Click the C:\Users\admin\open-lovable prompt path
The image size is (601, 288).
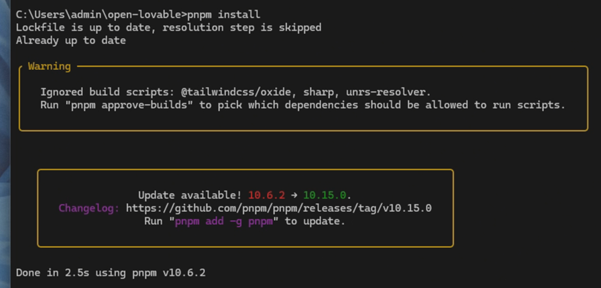point(100,14)
